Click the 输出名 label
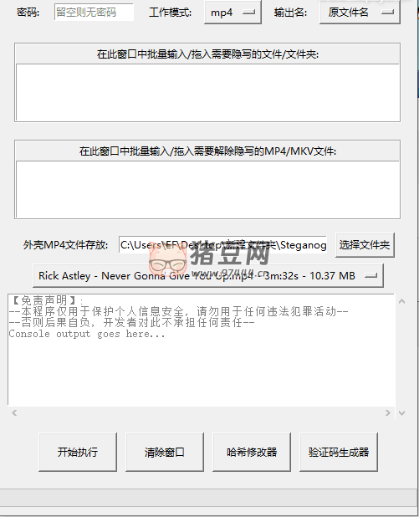The image size is (419, 517). (x=290, y=13)
